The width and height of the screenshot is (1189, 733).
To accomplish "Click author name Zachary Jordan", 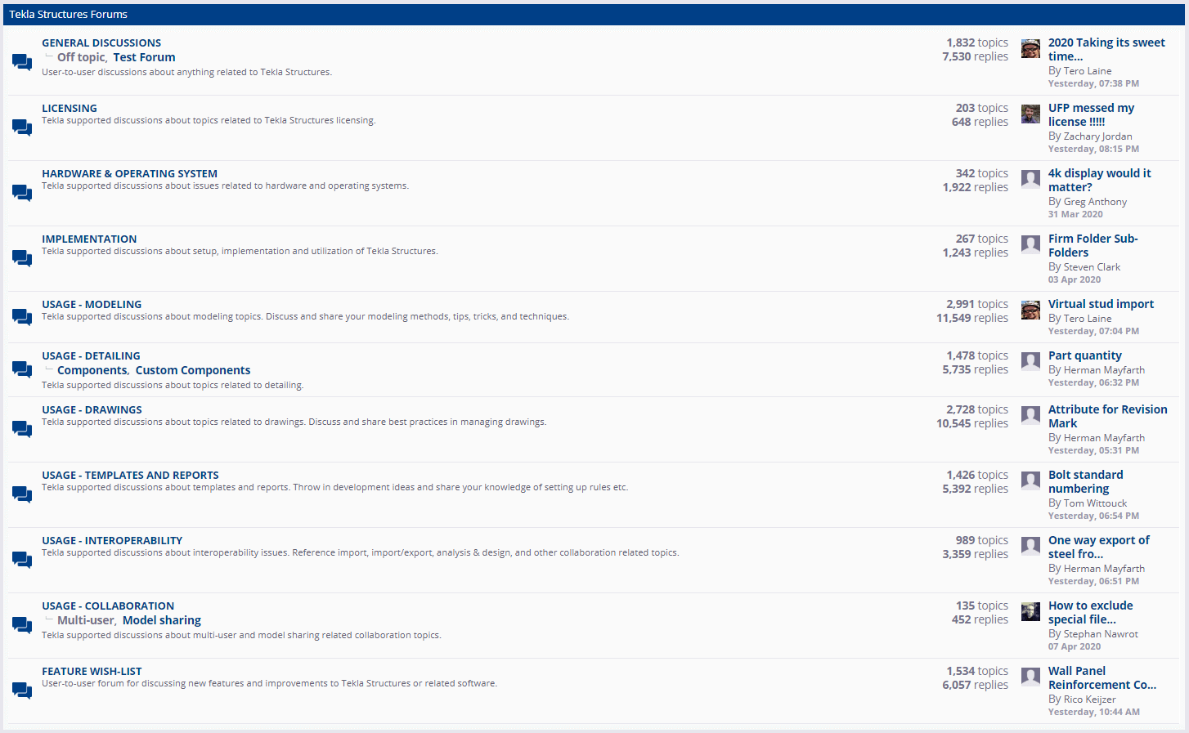I will (1097, 136).
